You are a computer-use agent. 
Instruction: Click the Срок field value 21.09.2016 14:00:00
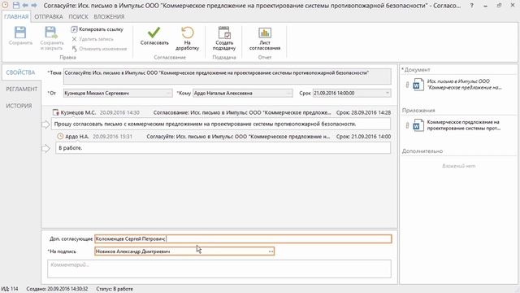352,94
